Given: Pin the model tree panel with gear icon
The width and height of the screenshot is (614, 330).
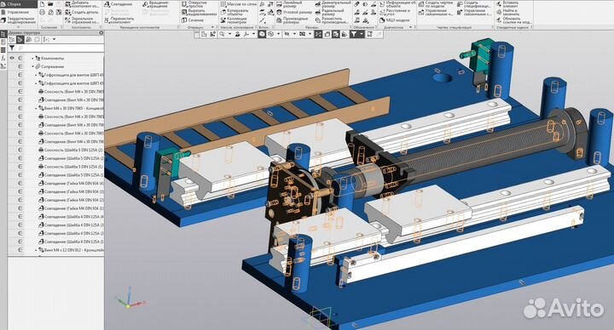Looking at the screenshot, I should coord(101,33).
